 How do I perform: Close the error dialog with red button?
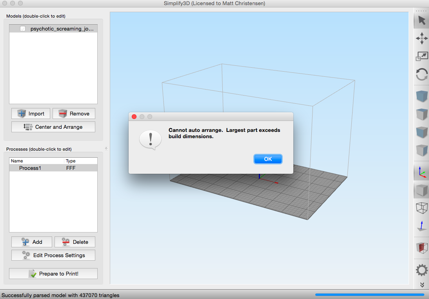(134, 117)
